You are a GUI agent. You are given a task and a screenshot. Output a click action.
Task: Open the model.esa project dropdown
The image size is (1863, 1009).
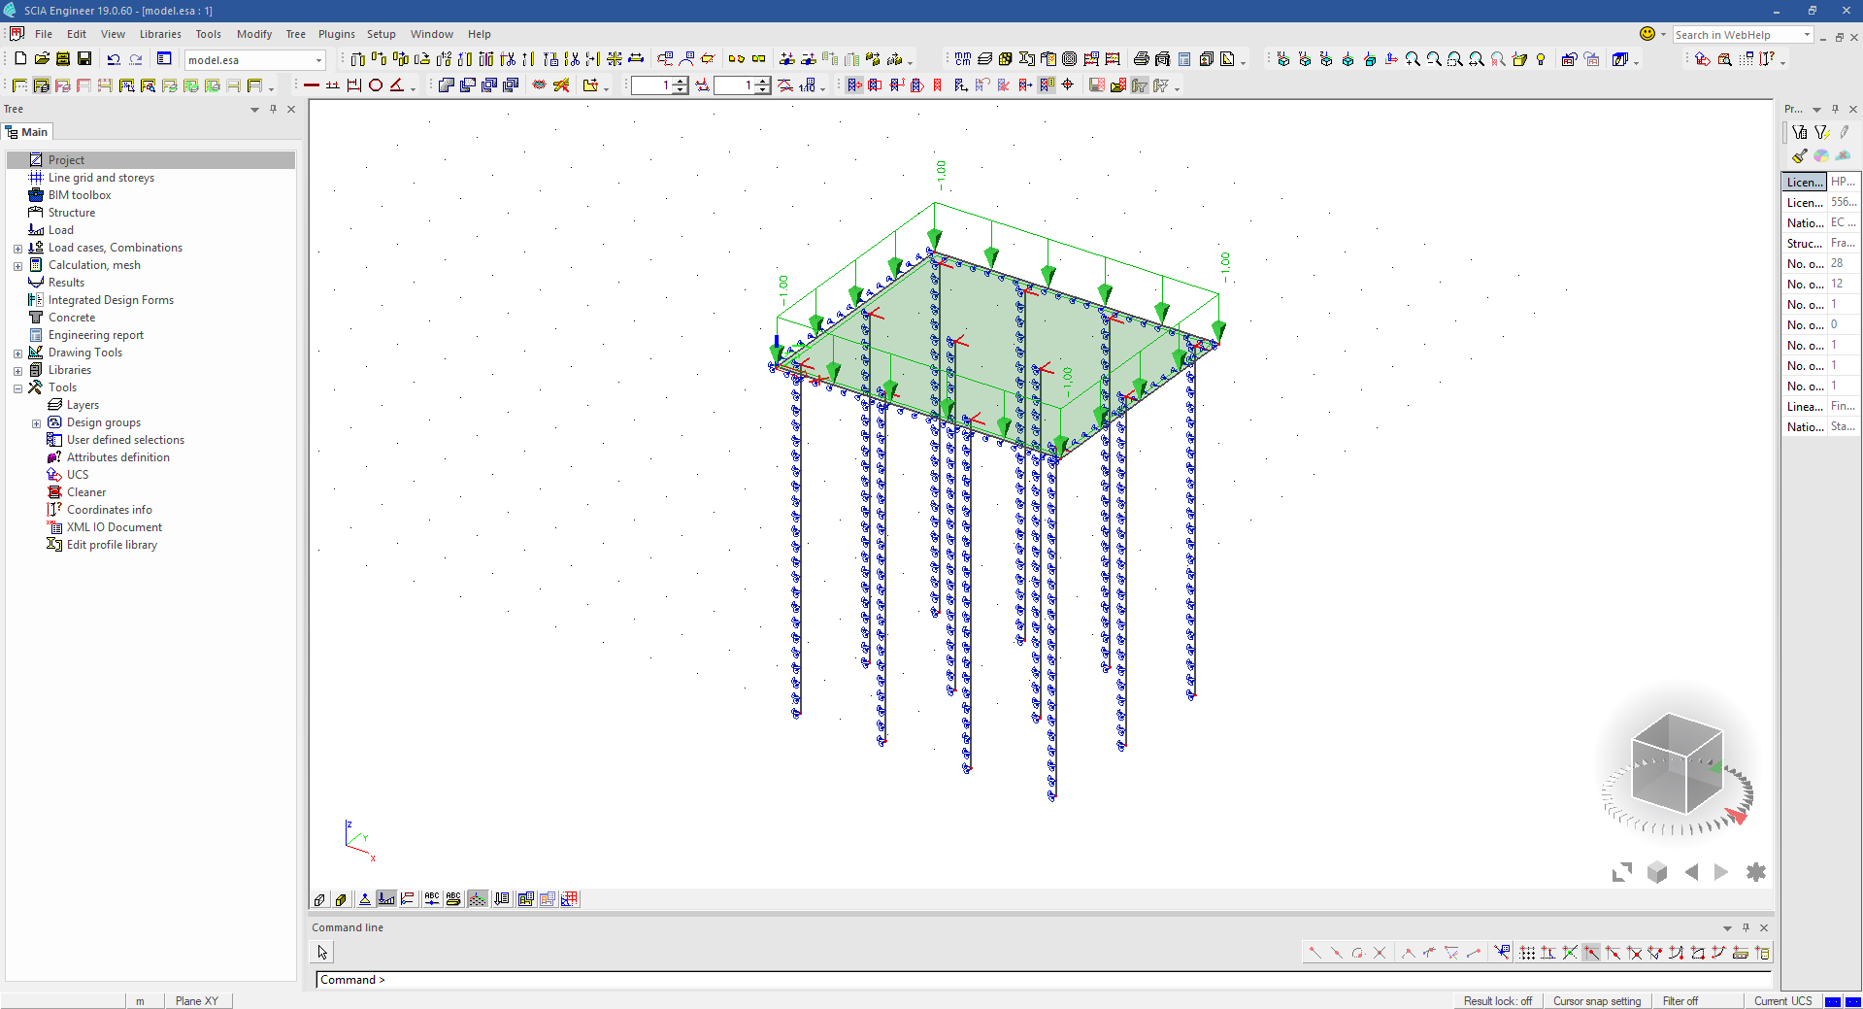pyautogui.click(x=318, y=60)
